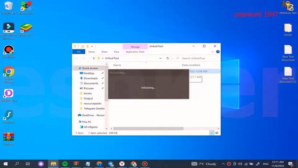The width and height of the screenshot is (298, 168).
Task: Click the Manage contextual tab
Action: tap(135, 47)
